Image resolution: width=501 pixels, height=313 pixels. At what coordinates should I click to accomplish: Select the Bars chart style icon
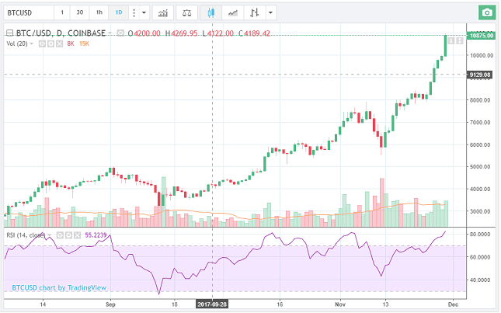(255, 12)
